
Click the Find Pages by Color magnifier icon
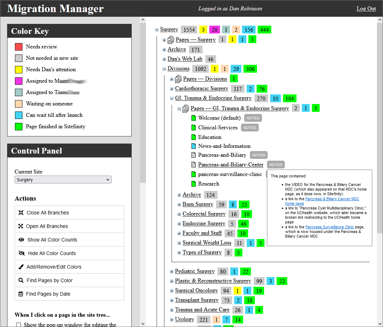21,280
